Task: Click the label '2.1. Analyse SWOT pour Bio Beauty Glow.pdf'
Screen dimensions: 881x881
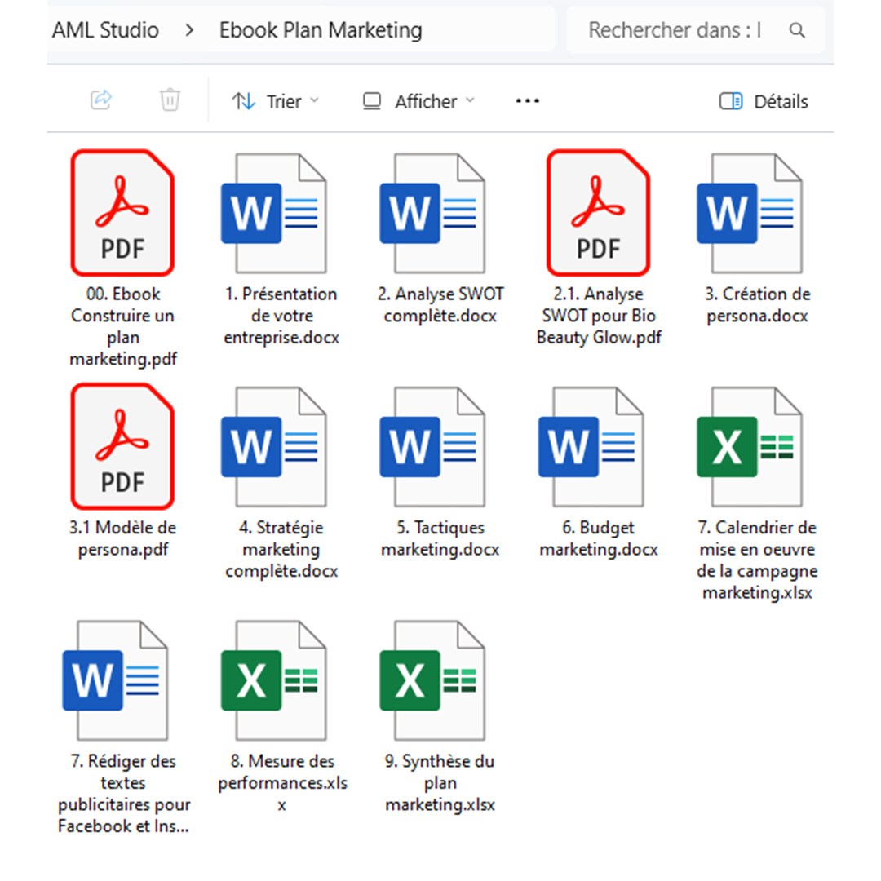Action: tap(599, 315)
